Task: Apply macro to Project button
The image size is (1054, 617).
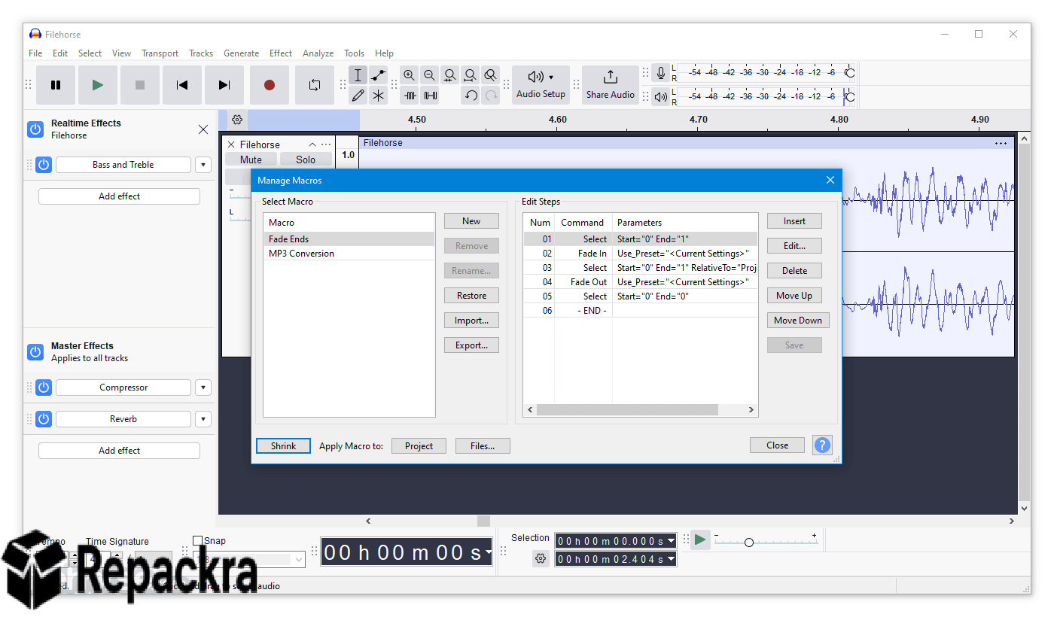Action: point(419,446)
